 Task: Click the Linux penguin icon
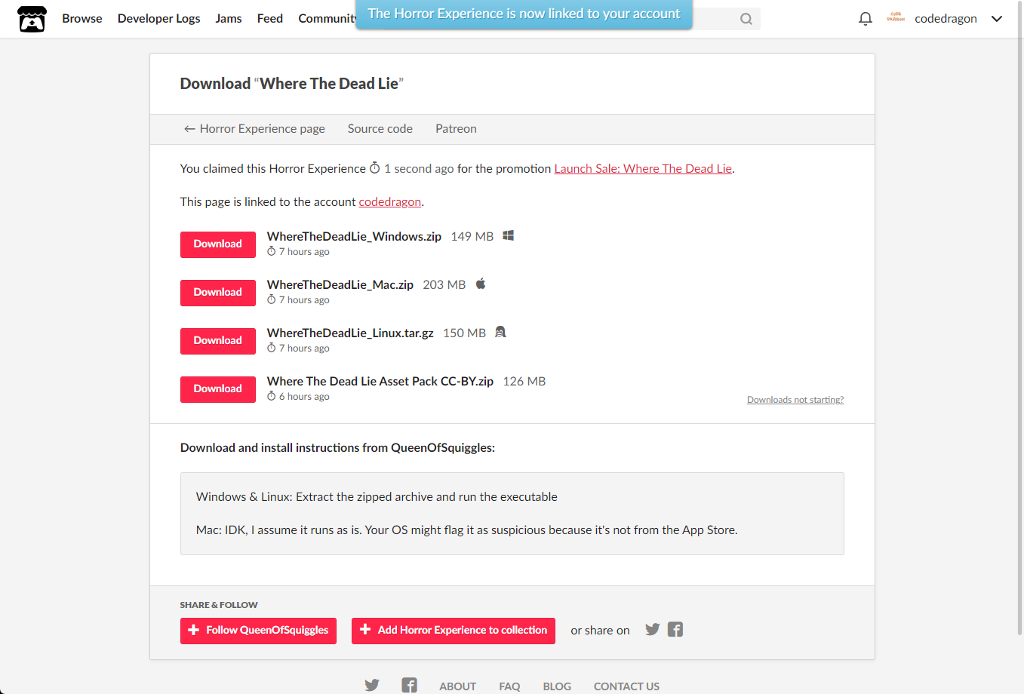point(500,333)
